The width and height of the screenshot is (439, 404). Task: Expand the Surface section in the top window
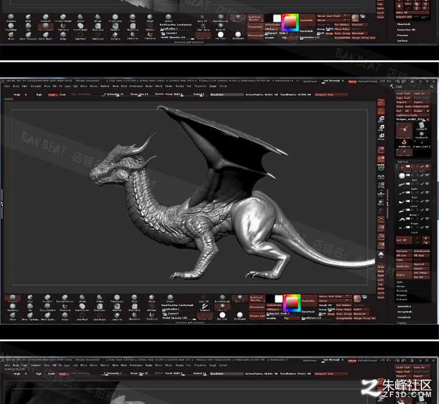[402, 40]
